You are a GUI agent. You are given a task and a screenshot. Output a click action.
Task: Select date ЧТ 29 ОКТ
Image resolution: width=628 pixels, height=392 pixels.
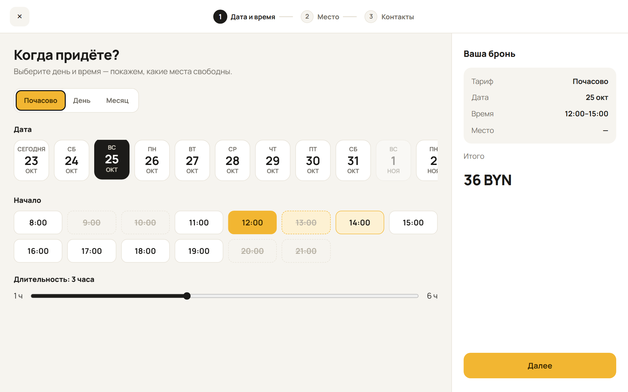coord(273,160)
